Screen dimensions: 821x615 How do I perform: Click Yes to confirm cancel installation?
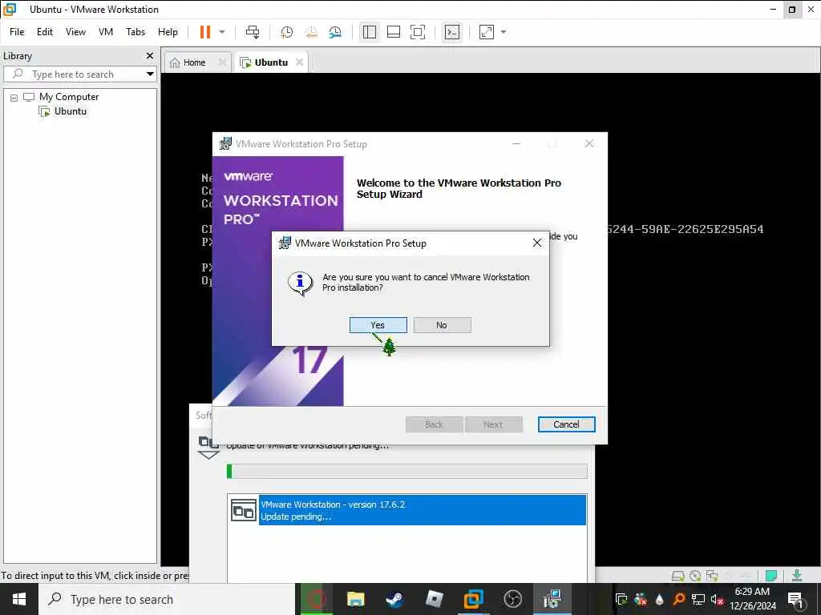click(378, 325)
